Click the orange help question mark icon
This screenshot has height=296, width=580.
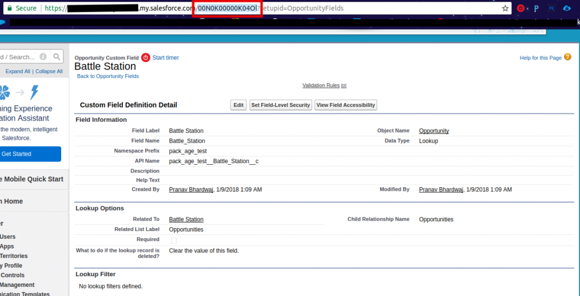click(x=567, y=57)
